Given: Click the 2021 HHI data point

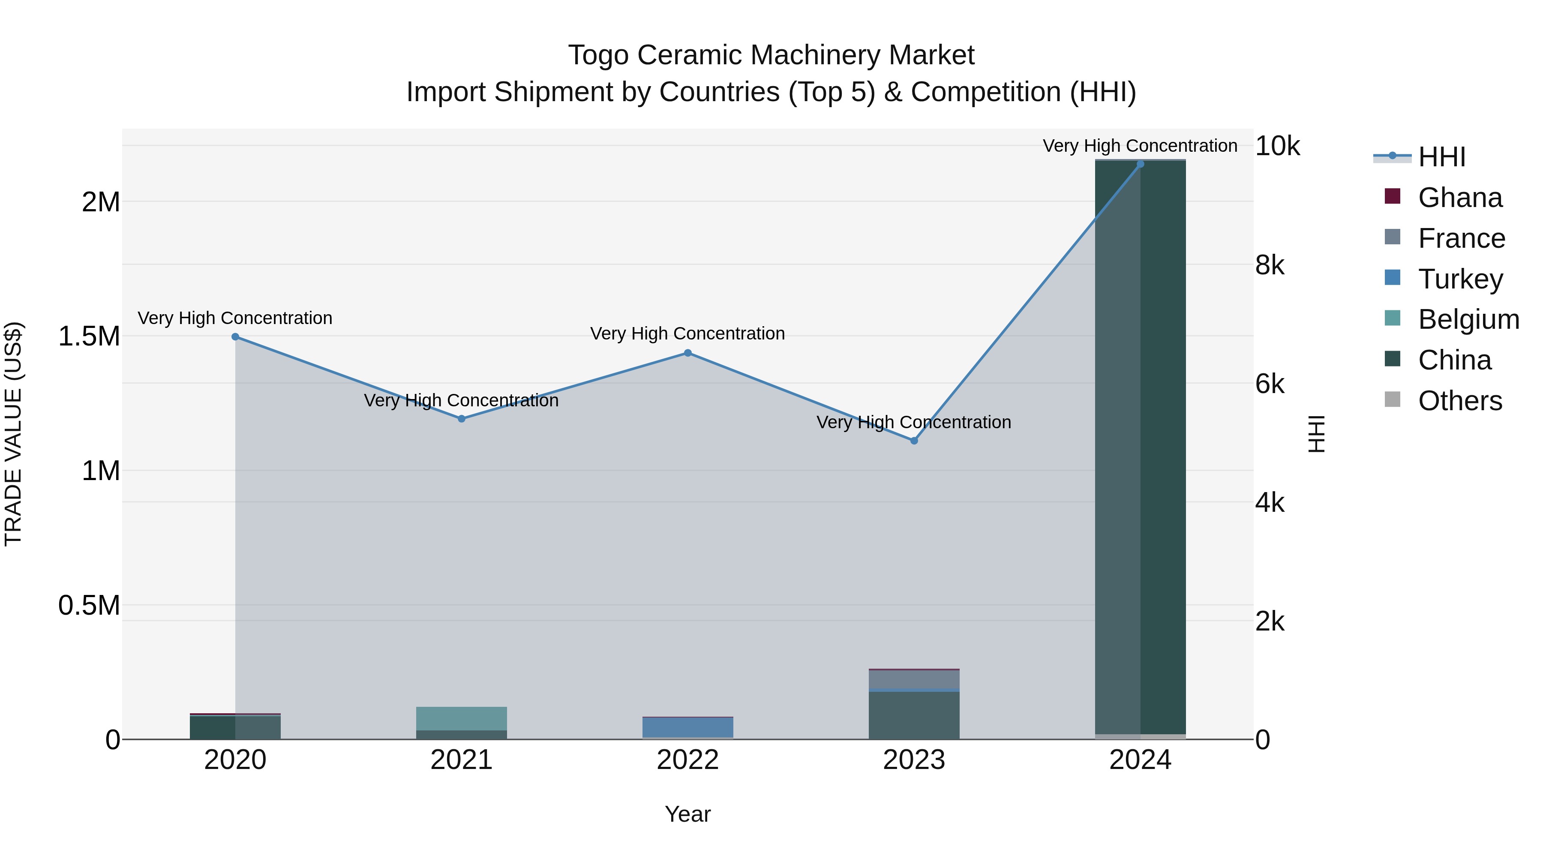Looking at the screenshot, I should pos(462,419).
